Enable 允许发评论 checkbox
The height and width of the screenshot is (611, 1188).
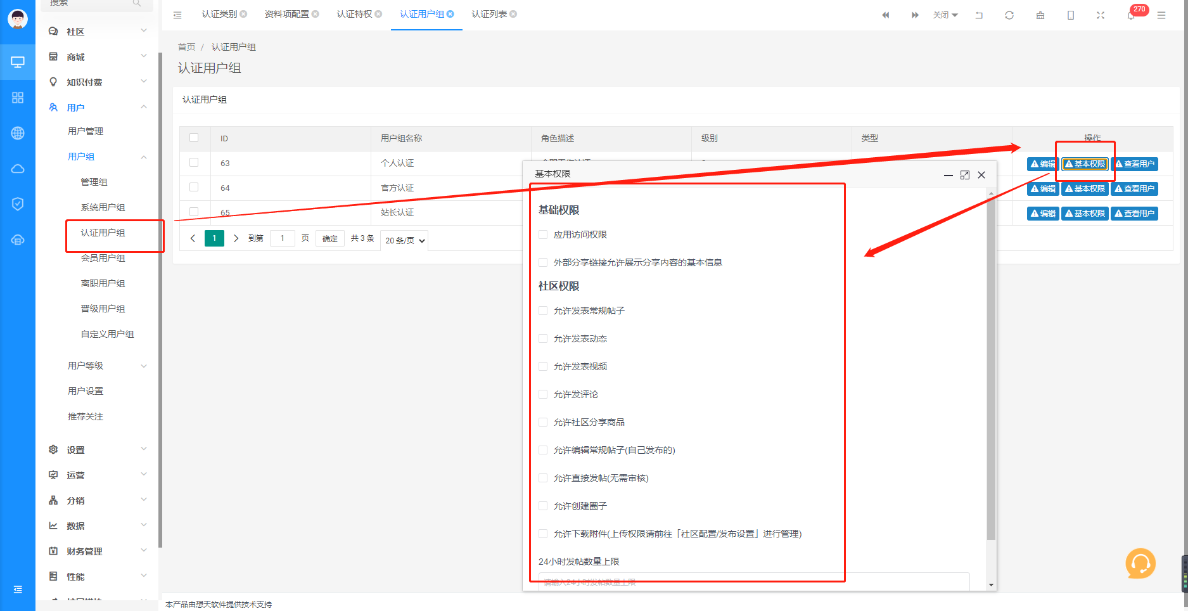[x=543, y=394]
